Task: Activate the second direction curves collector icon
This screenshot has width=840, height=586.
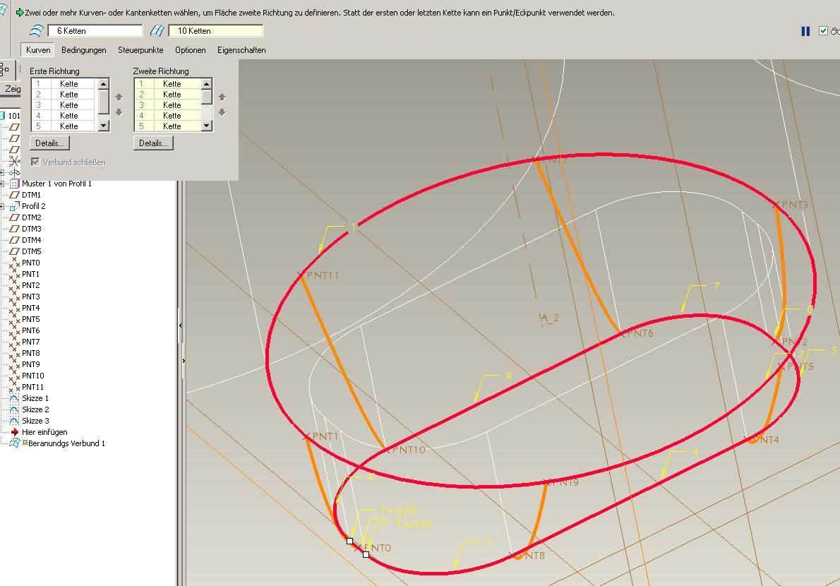Action: coord(157,31)
